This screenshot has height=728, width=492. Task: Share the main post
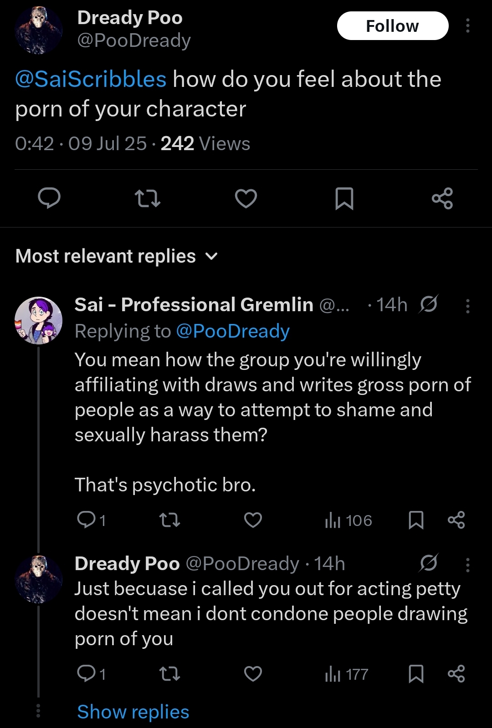click(442, 198)
